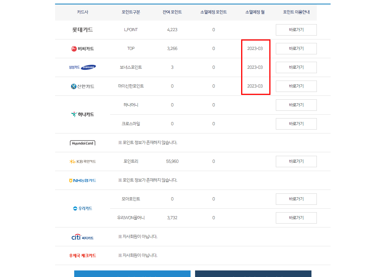Click the 잔여 포인트 column header
The image size is (368, 277).
coord(172,12)
